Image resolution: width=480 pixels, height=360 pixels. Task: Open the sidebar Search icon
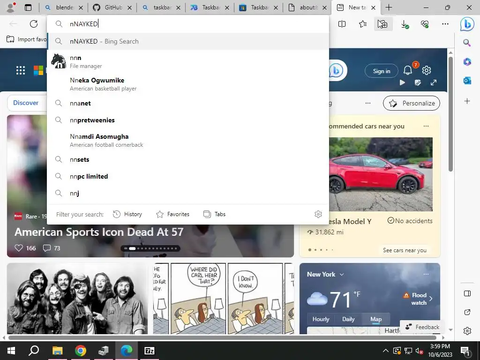click(467, 43)
